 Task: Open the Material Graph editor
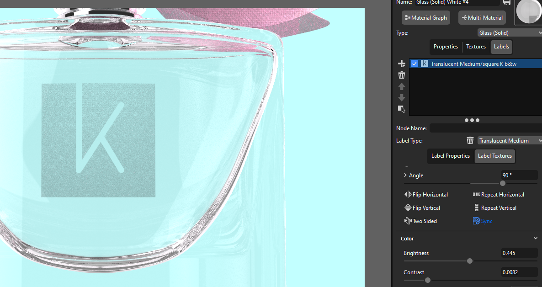coord(425,17)
